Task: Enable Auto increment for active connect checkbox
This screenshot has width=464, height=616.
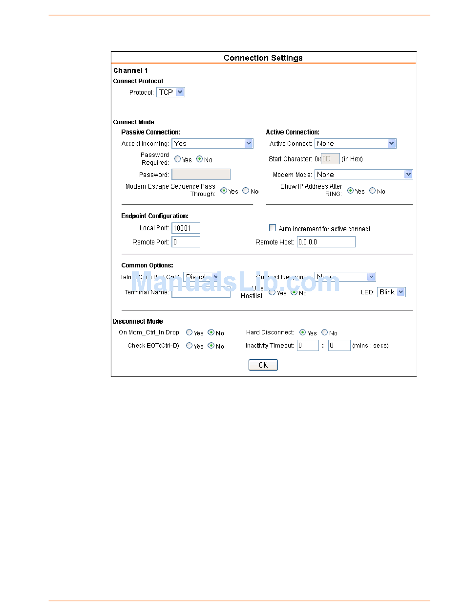Action: (x=273, y=228)
